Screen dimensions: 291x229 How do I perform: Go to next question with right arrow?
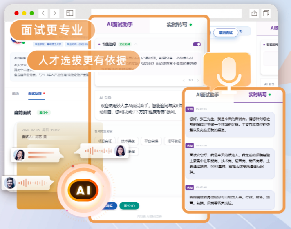click(x=198, y=81)
